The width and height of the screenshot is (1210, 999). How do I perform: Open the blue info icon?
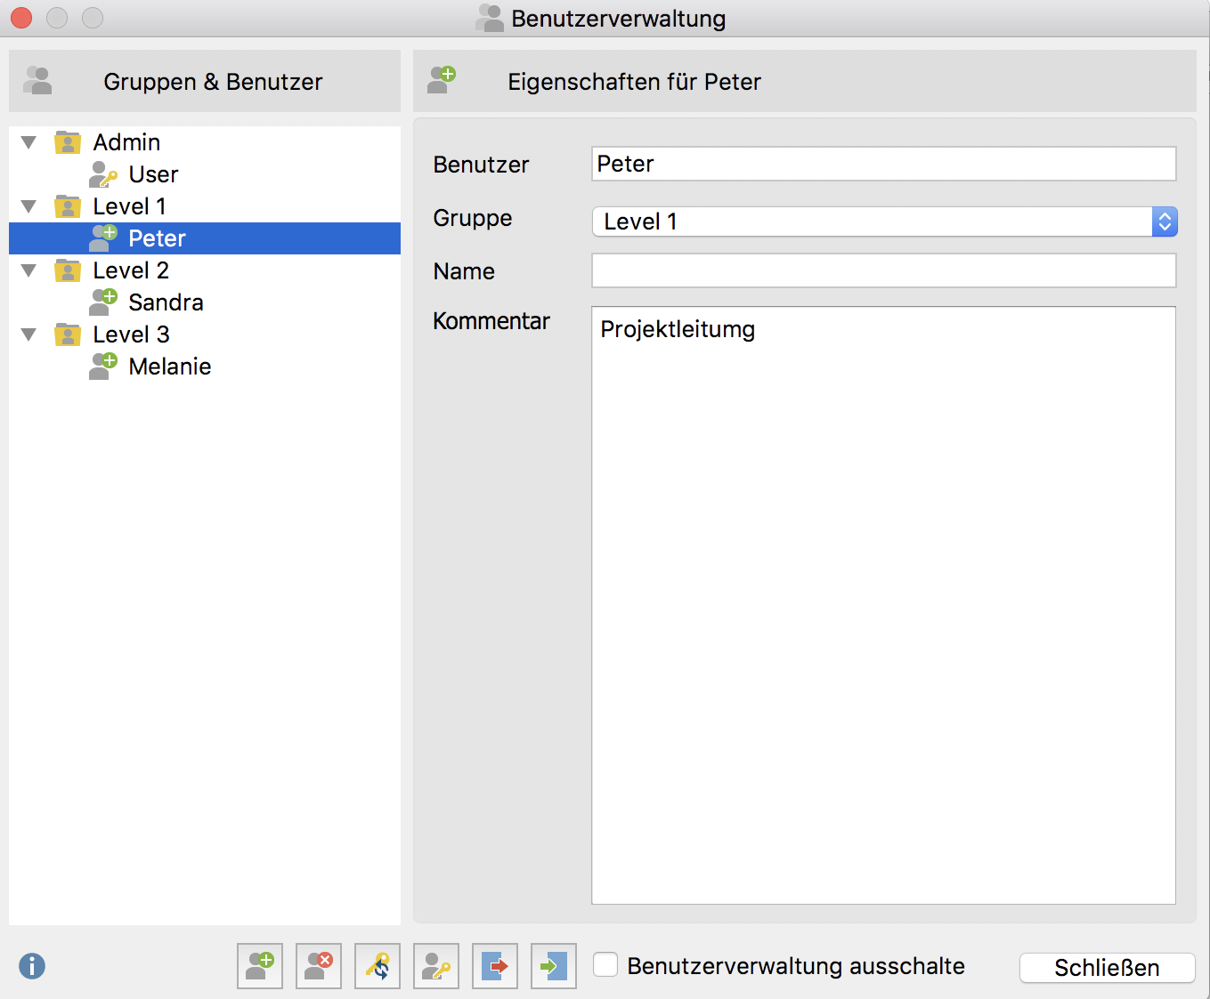32,966
